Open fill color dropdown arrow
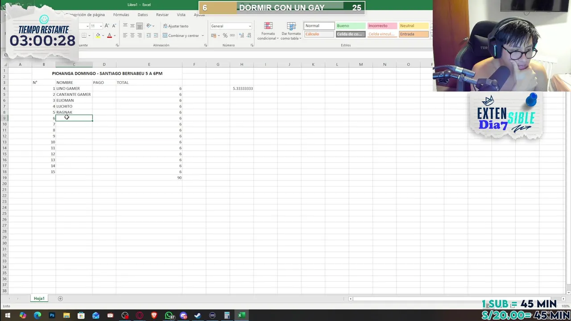Image resolution: width=571 pixels, height=321 pixels. pos(103,36)
